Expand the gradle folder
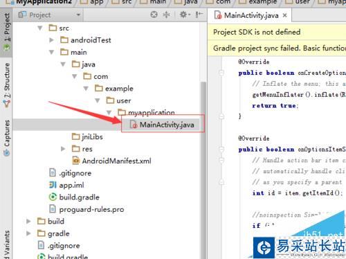Image resolution: width=346 pixels, height=259 pixels. click(28, 233)
